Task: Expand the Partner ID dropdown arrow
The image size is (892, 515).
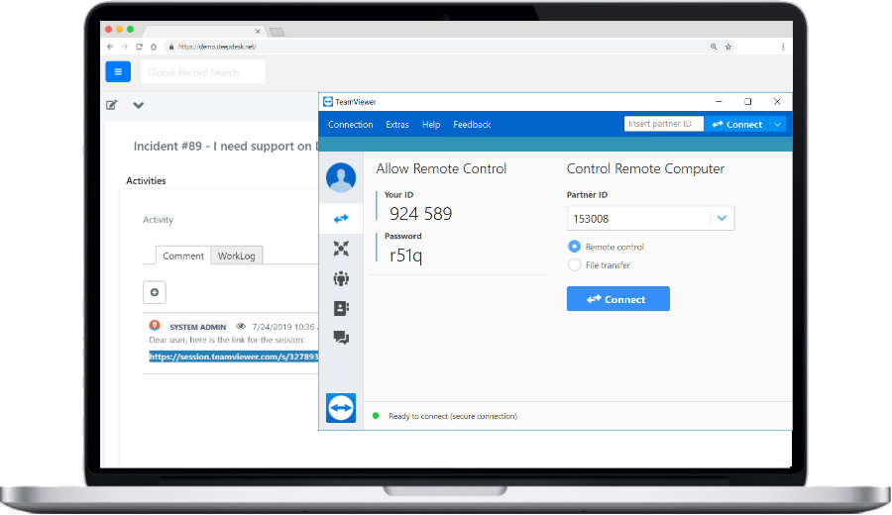Action: (x=722, y=218)
